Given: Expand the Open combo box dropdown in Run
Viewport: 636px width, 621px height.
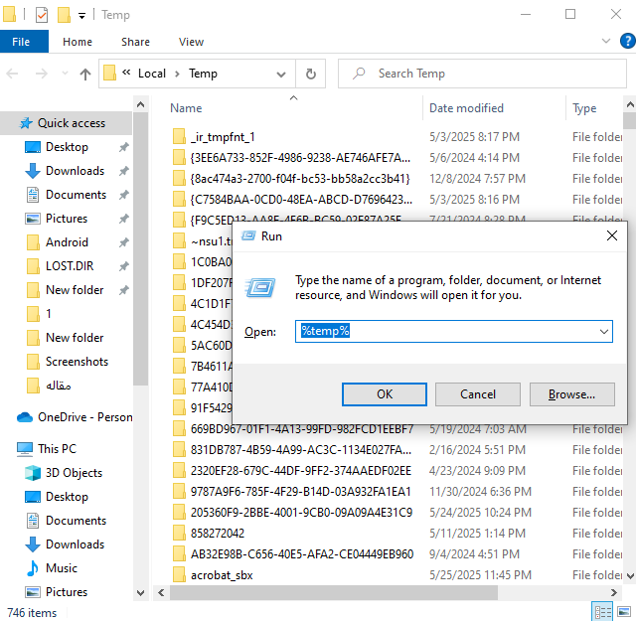Looking at the screenshot, I should pos(604,332).
